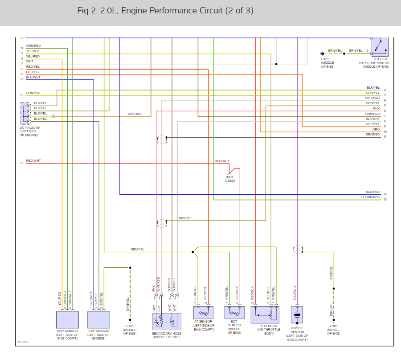Click ground symbol beside VTEC switch BRN/YEL wire
Screen dimensions: 401x356
pyautogui.click(x=322, y=54)
